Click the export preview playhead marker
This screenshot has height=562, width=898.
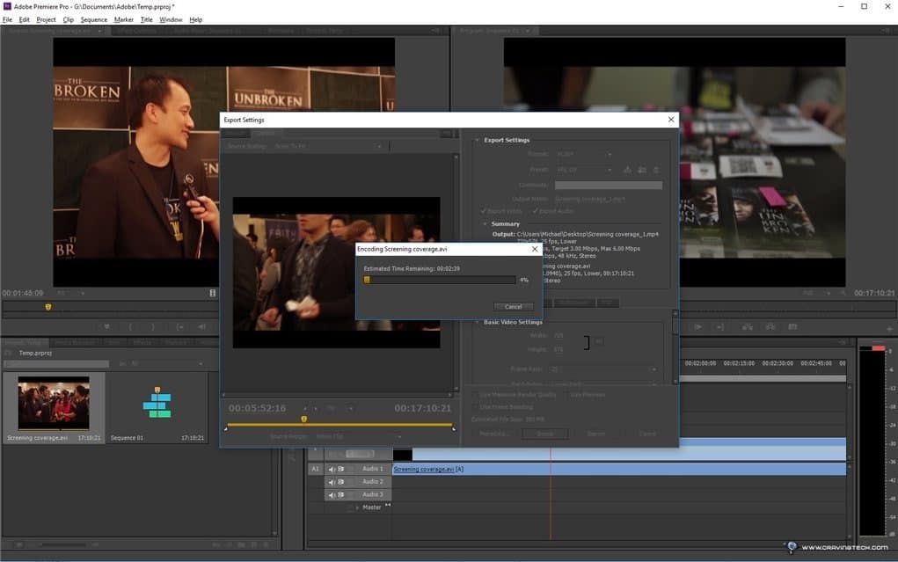(x=304, y=420)
